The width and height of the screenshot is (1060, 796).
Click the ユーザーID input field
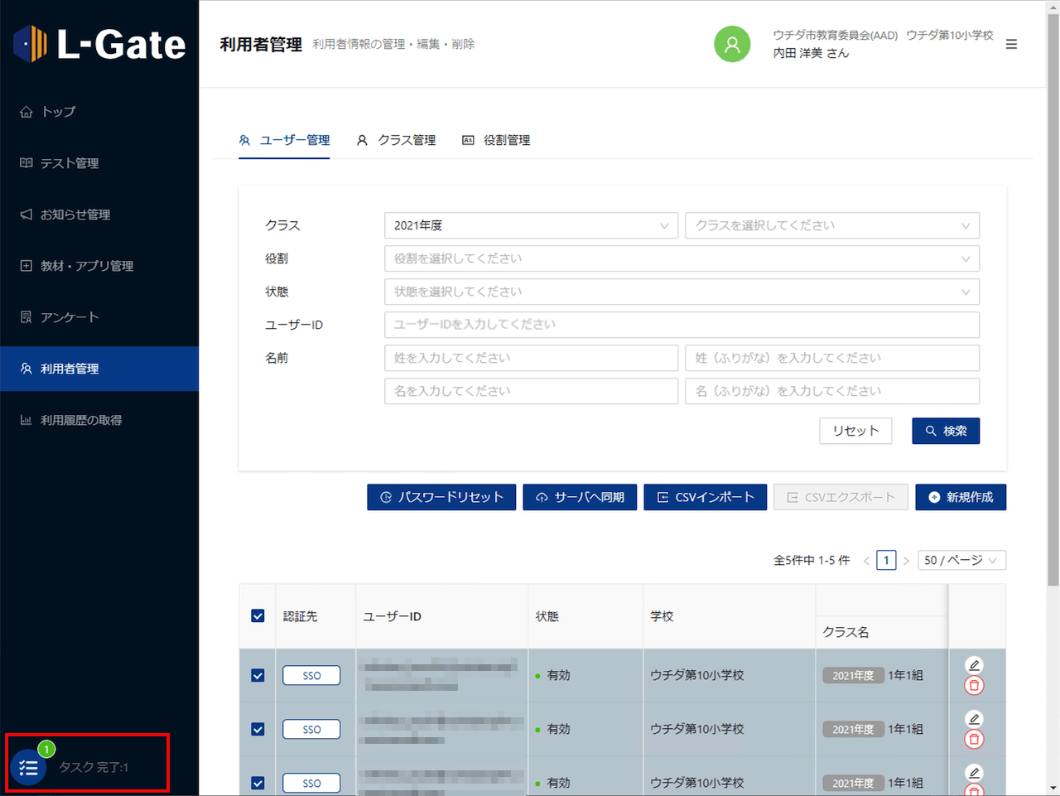tap(682, 325)
